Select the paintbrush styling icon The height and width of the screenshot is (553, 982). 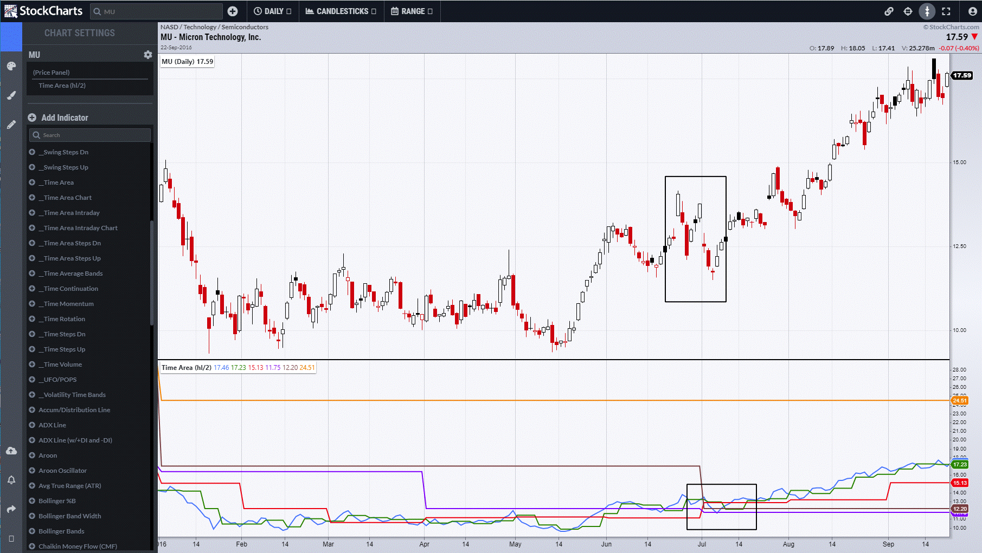pos(11,95)
